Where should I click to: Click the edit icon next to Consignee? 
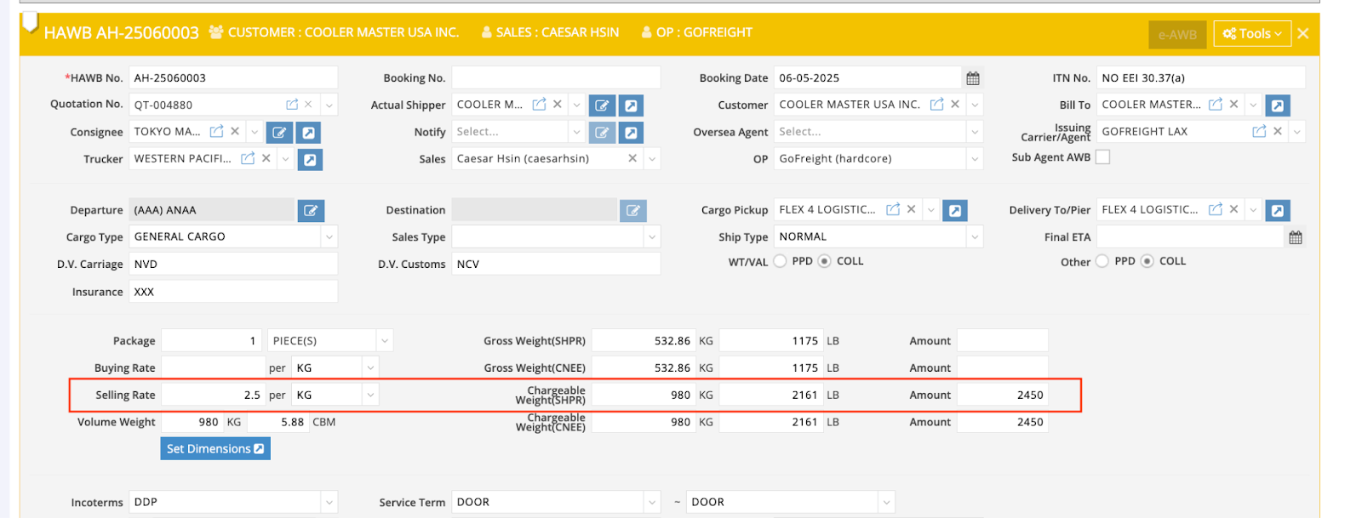[x=279, y=133]
